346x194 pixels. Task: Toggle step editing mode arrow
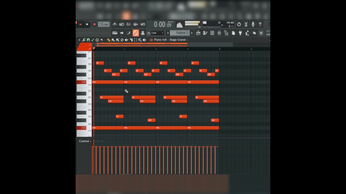click(122, 33)
